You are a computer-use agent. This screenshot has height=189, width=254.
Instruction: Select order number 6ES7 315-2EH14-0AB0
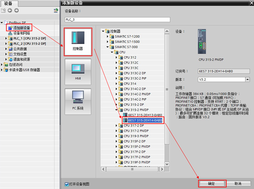tap(145, 120)
